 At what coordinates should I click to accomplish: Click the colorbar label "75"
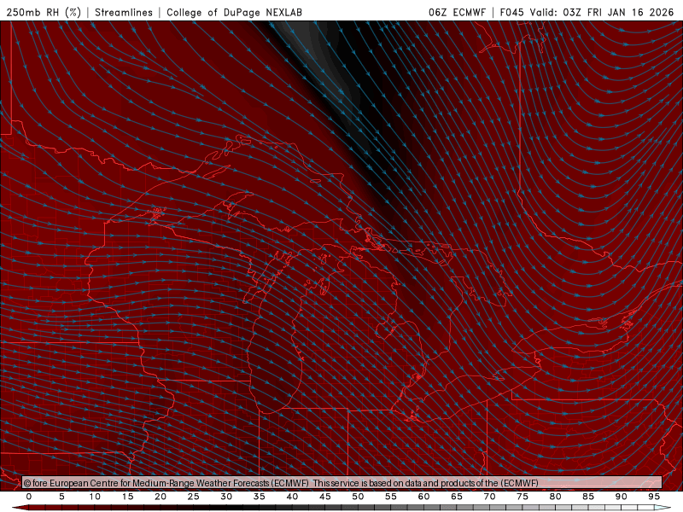522,497
